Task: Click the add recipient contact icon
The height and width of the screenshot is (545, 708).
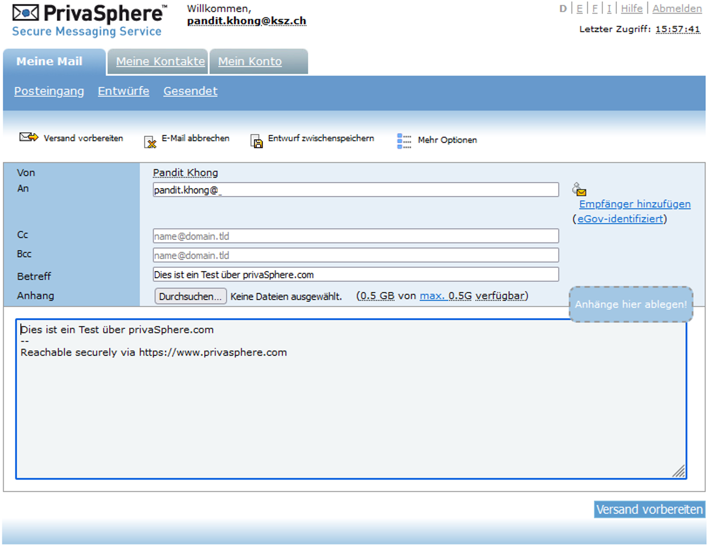Action: coord(579,189)
